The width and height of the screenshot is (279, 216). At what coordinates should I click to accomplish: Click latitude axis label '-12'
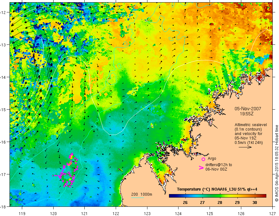coord(3,12)
